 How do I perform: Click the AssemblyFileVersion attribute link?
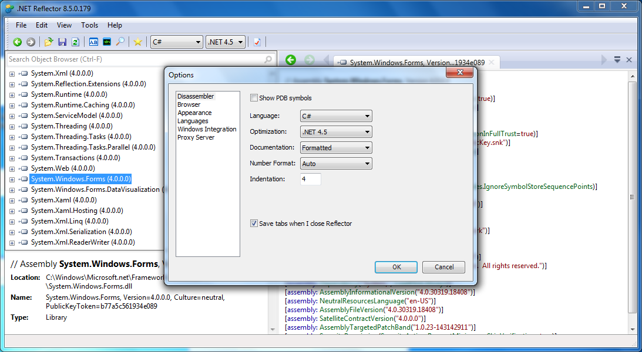(x=351, y=310)
